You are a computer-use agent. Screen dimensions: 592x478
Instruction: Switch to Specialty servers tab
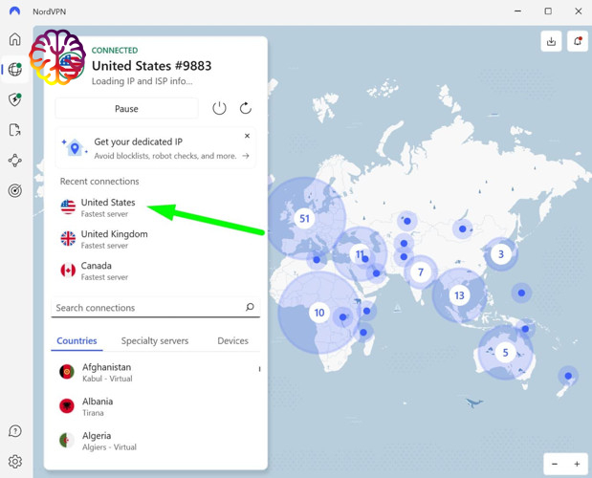click(x=154, y=340)
